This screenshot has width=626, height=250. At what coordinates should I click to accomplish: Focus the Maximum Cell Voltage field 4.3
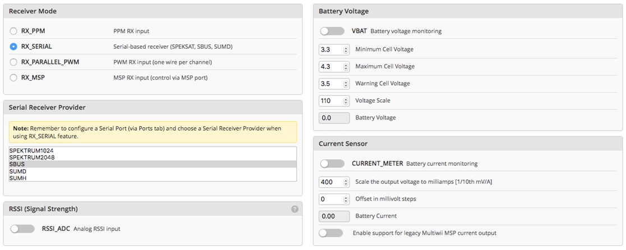coord(334,67)
